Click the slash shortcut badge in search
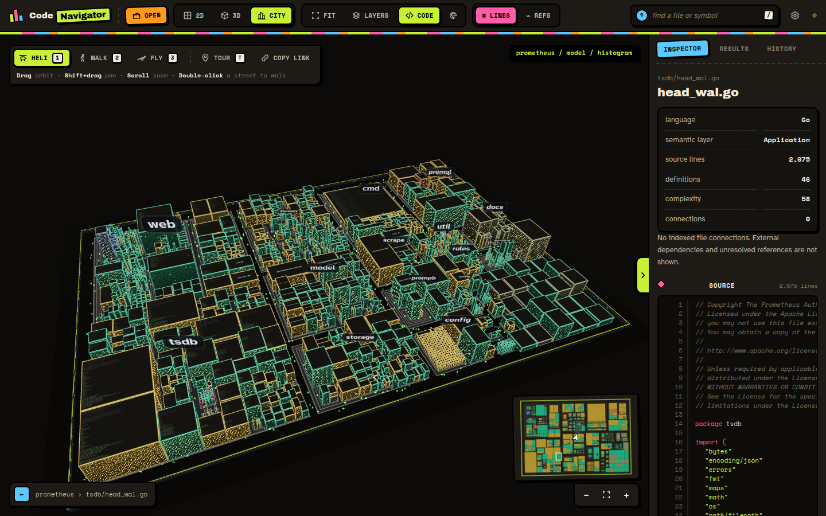826x516 pixels. pos(769,15)
